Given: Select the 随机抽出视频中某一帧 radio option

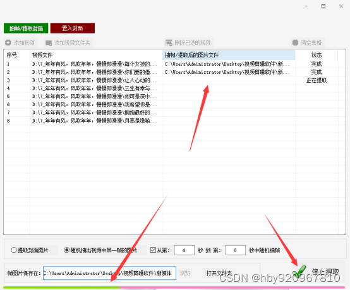Looking at the screenshot, I should tap(66, 250).
